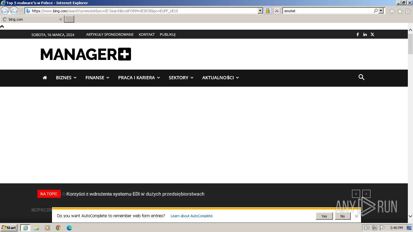Viewport: 413px width, 232px height.
Task: Open the recent pages dropdown arrow
Action: point(21,11)
